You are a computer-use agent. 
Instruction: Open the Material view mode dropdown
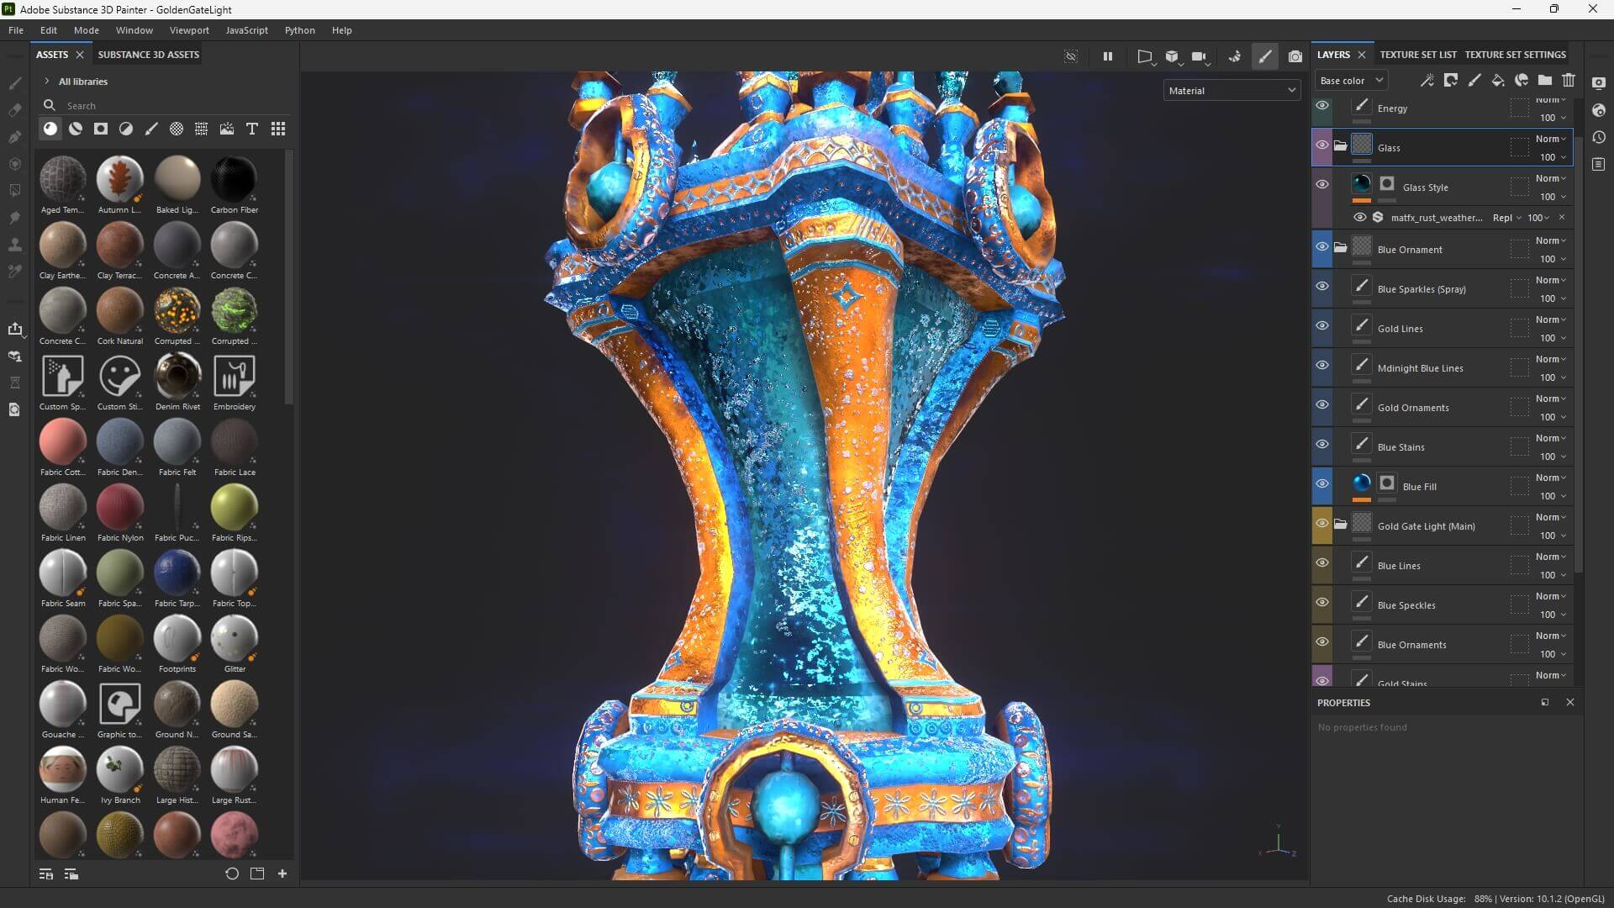click(x=1231, y=90)
